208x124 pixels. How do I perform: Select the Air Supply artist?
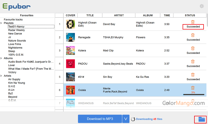14,79
